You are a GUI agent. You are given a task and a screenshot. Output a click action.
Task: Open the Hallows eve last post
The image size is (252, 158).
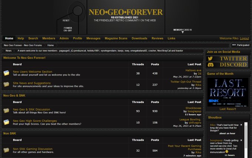[x=193, y=70]
